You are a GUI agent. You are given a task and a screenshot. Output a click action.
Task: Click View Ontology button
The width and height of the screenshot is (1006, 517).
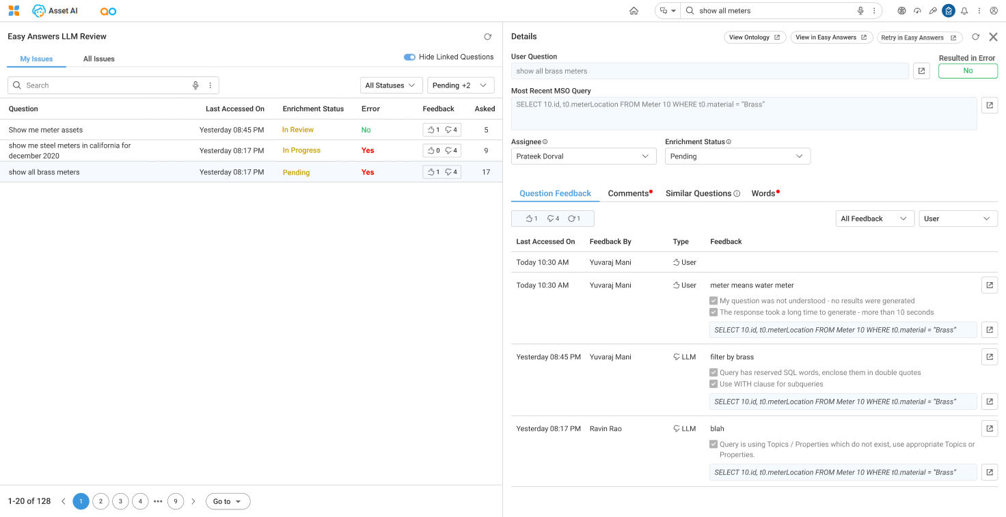click(x=754, y=38)
